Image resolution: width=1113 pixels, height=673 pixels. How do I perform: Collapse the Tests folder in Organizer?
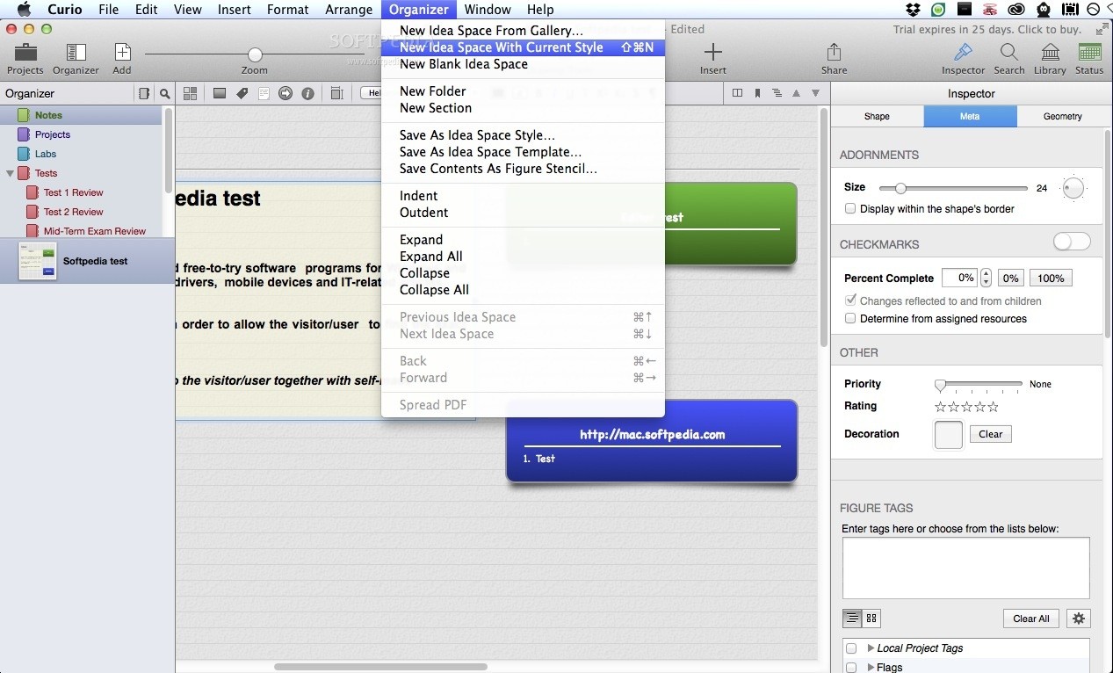[x=11, y=174]
